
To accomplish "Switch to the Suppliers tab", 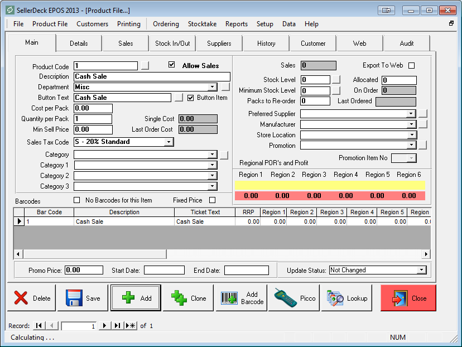I will coord(219,44).
